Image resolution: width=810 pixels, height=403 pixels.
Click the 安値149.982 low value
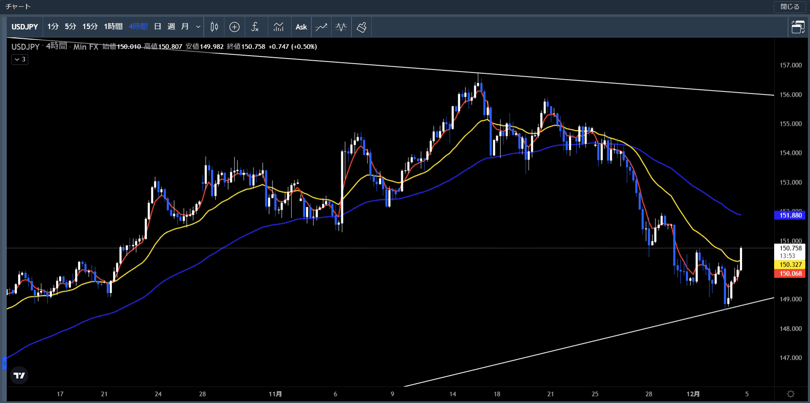[x=205, y=46]
